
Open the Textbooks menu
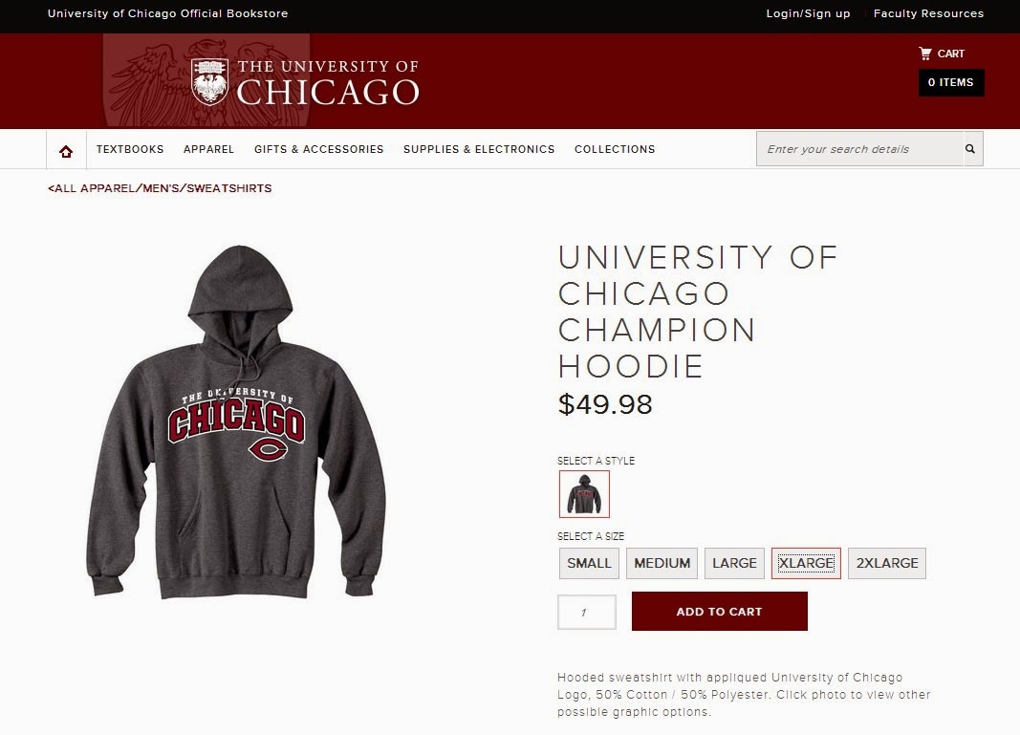pos(130,149)
